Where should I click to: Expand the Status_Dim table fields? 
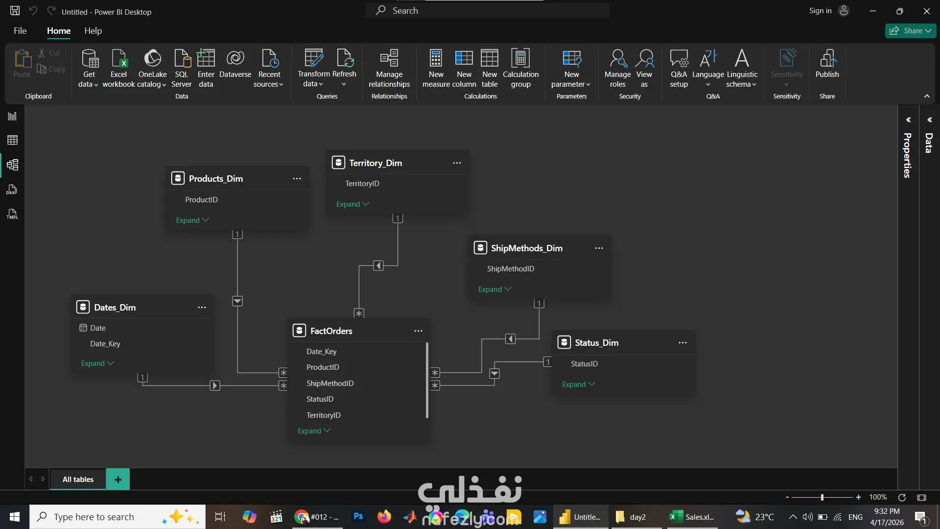[578, 385]
